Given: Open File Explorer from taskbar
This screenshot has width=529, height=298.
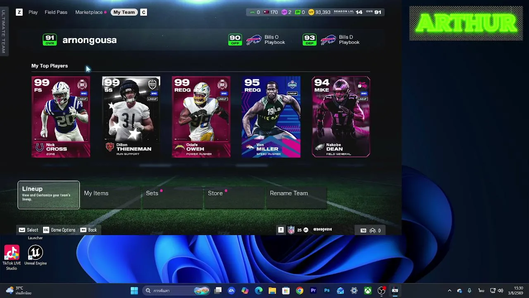Looking at the screenshot, I should click(x=272, y=291).
